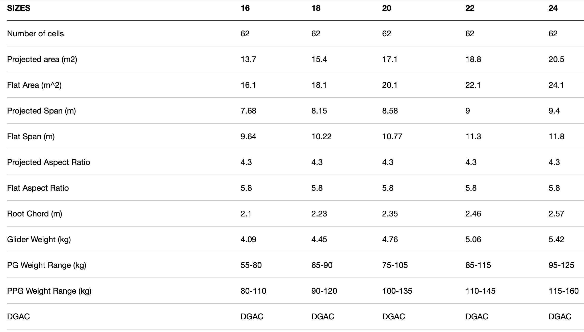Image resolution: width=584 pixels, height=332 pixels.
Task: Click the SIZES column header
Action: (x=19, y=8)
